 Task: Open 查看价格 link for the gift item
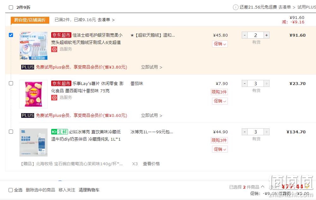tap(151, 164)
